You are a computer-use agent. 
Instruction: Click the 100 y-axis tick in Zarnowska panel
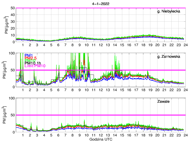click(12, 53)
